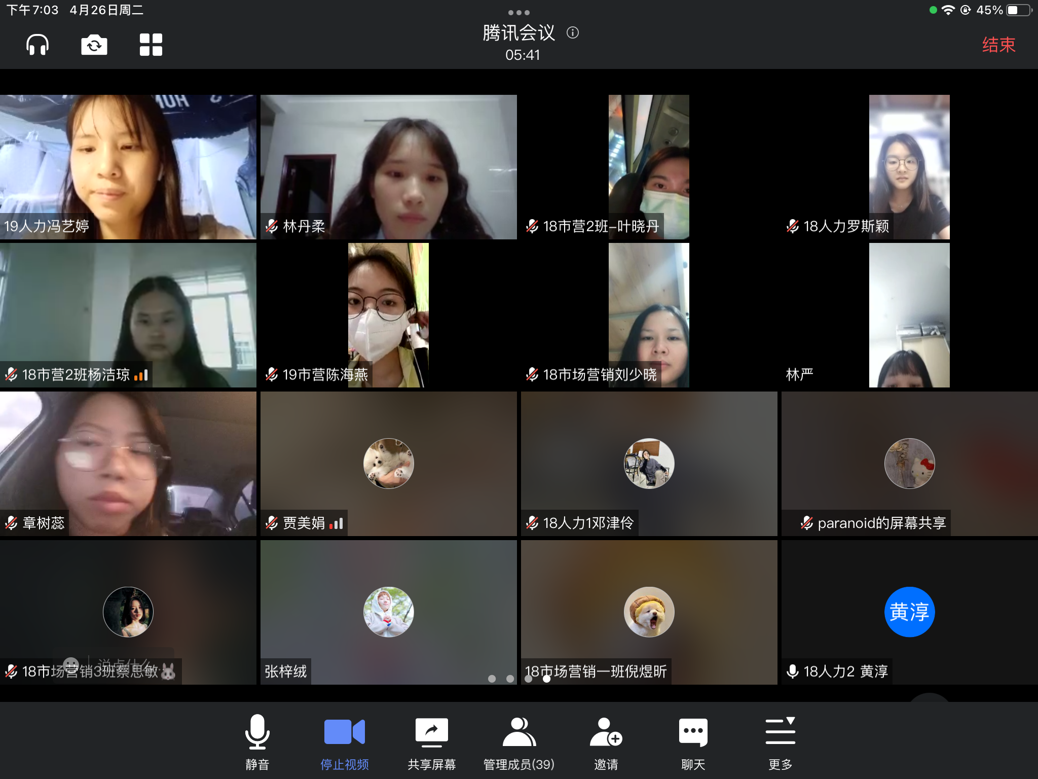Viewport: 1038px width, 779px height.
Task: Select 18人力罗斯颖 video tile
Action: [910, 167]
